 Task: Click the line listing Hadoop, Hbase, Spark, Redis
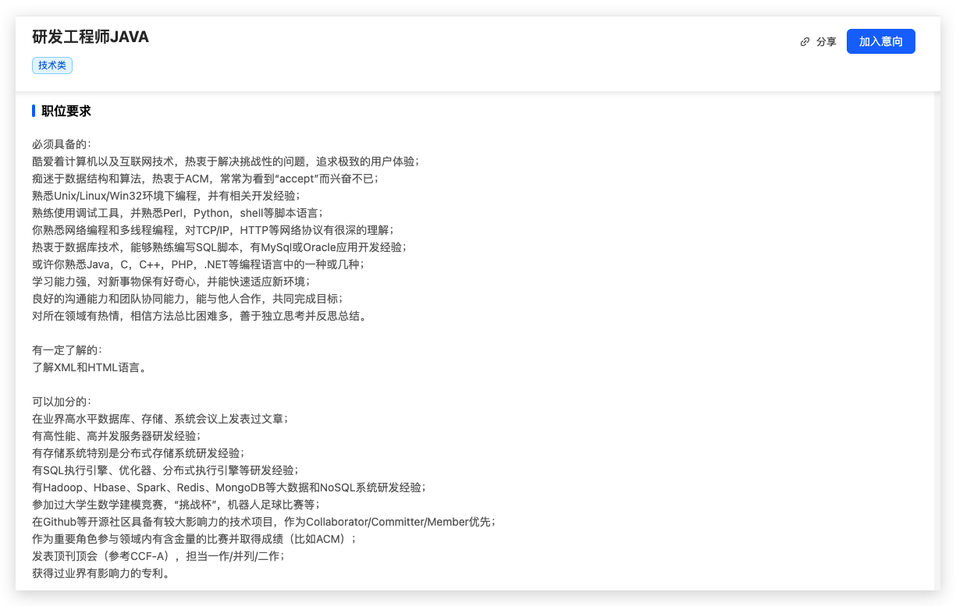(229, 487)
